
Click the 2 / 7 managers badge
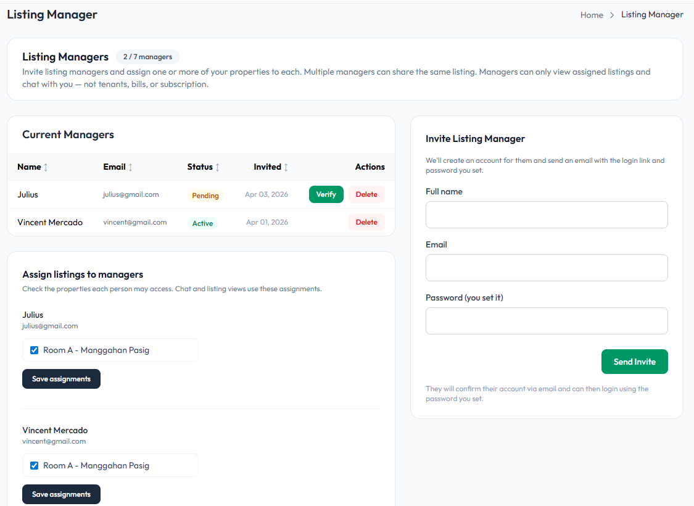point(147,57)
